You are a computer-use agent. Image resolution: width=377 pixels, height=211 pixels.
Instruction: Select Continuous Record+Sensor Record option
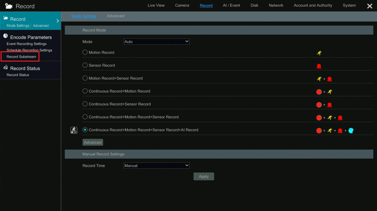(85, 104)
